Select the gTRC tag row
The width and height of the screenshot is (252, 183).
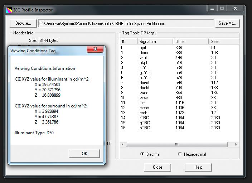click(x=179, y=123)
